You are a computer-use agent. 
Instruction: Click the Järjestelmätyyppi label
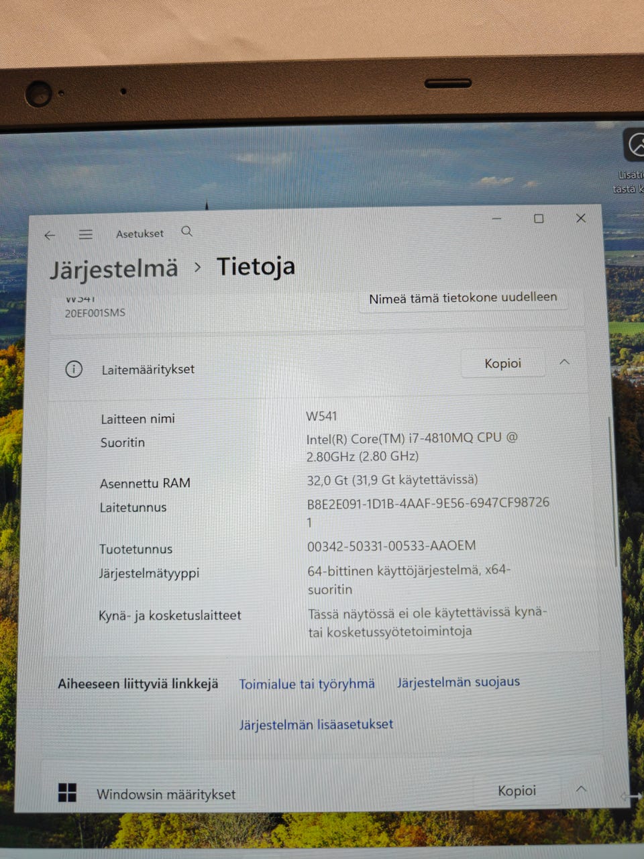[x=149, y=574]
